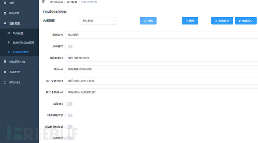Click the 扫描规则详细配置 heading text
Viewport: 258px width, 143px height.
[x=55, y=12]
